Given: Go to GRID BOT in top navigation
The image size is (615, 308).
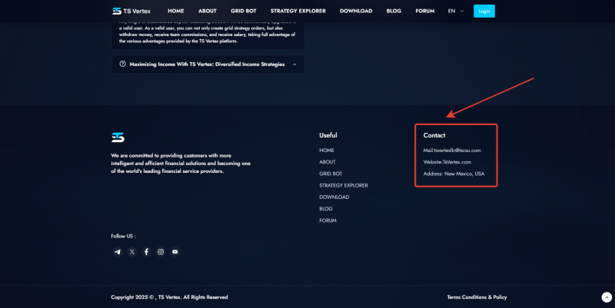Looking at the screenshot, I should [244, 11].
